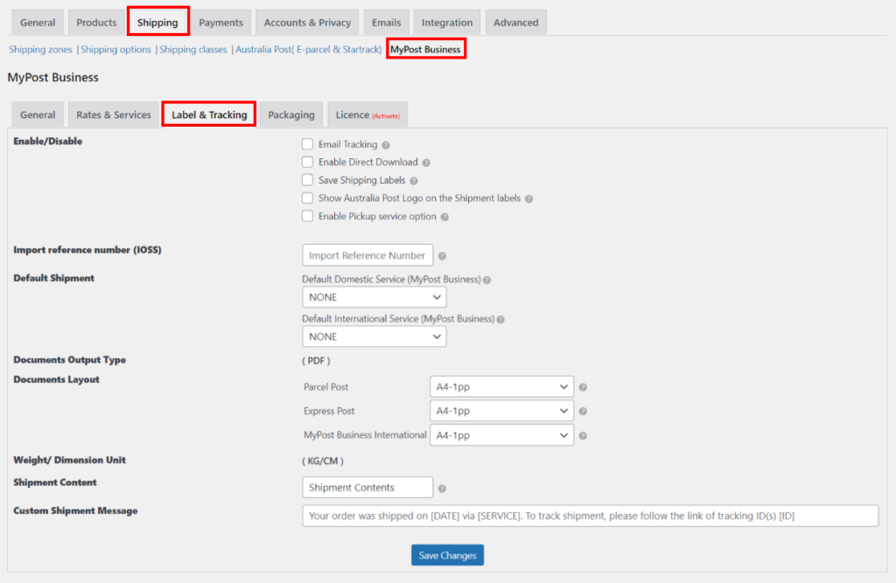This screenshot has height=583, width=896.
Task: Open the Licence (Activate) tab
Action: [x=367, y=115]
